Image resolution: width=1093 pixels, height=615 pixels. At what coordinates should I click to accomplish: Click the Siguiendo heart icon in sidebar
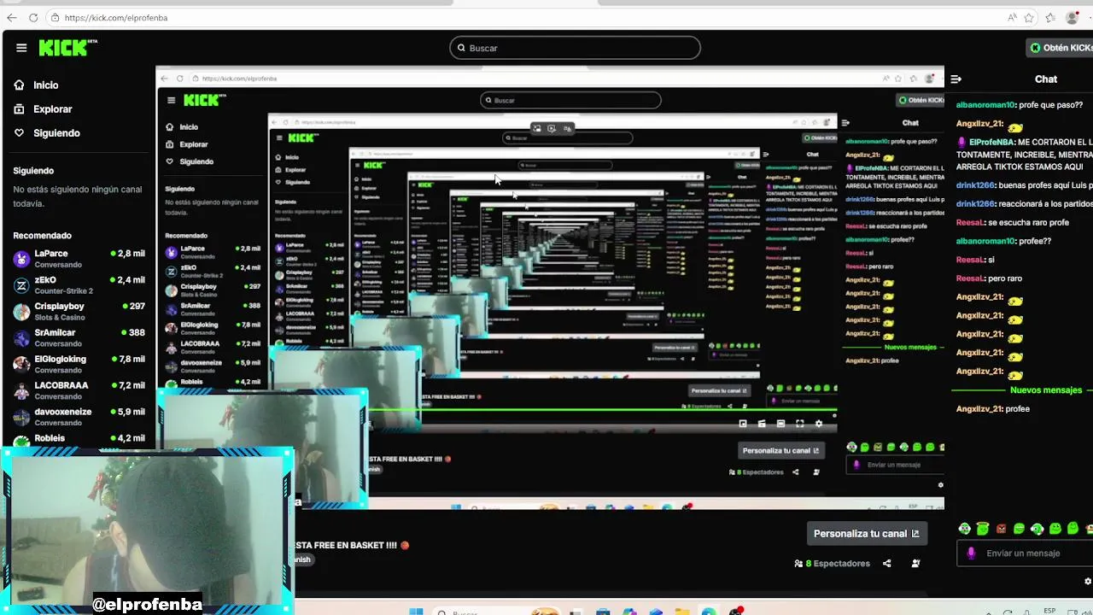pyautogui.click(x=20, y=133)
